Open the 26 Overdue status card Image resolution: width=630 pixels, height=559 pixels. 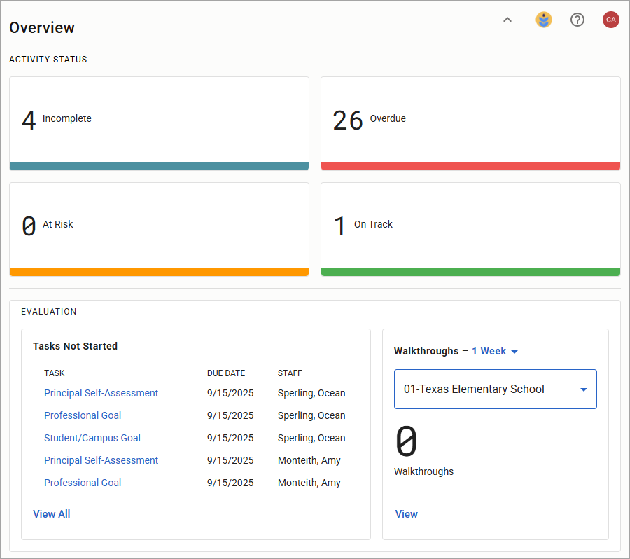tap(470, 123)
